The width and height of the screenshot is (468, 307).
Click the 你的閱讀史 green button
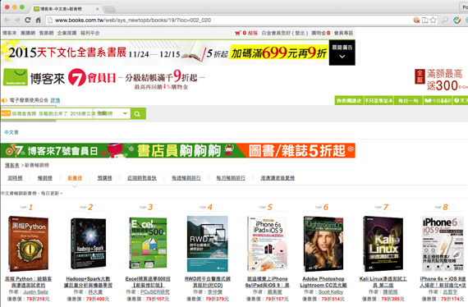349,100
